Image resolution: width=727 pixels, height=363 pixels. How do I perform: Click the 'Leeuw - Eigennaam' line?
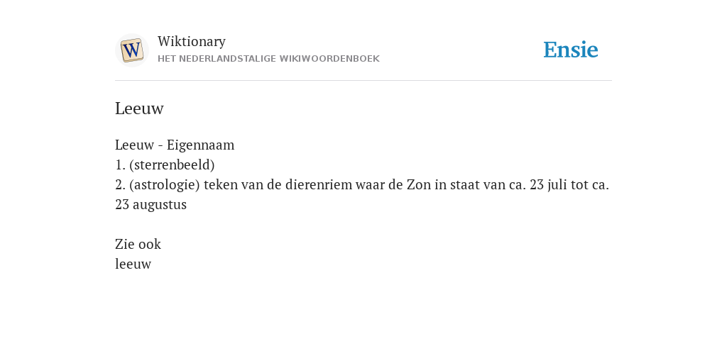[175, 145]
